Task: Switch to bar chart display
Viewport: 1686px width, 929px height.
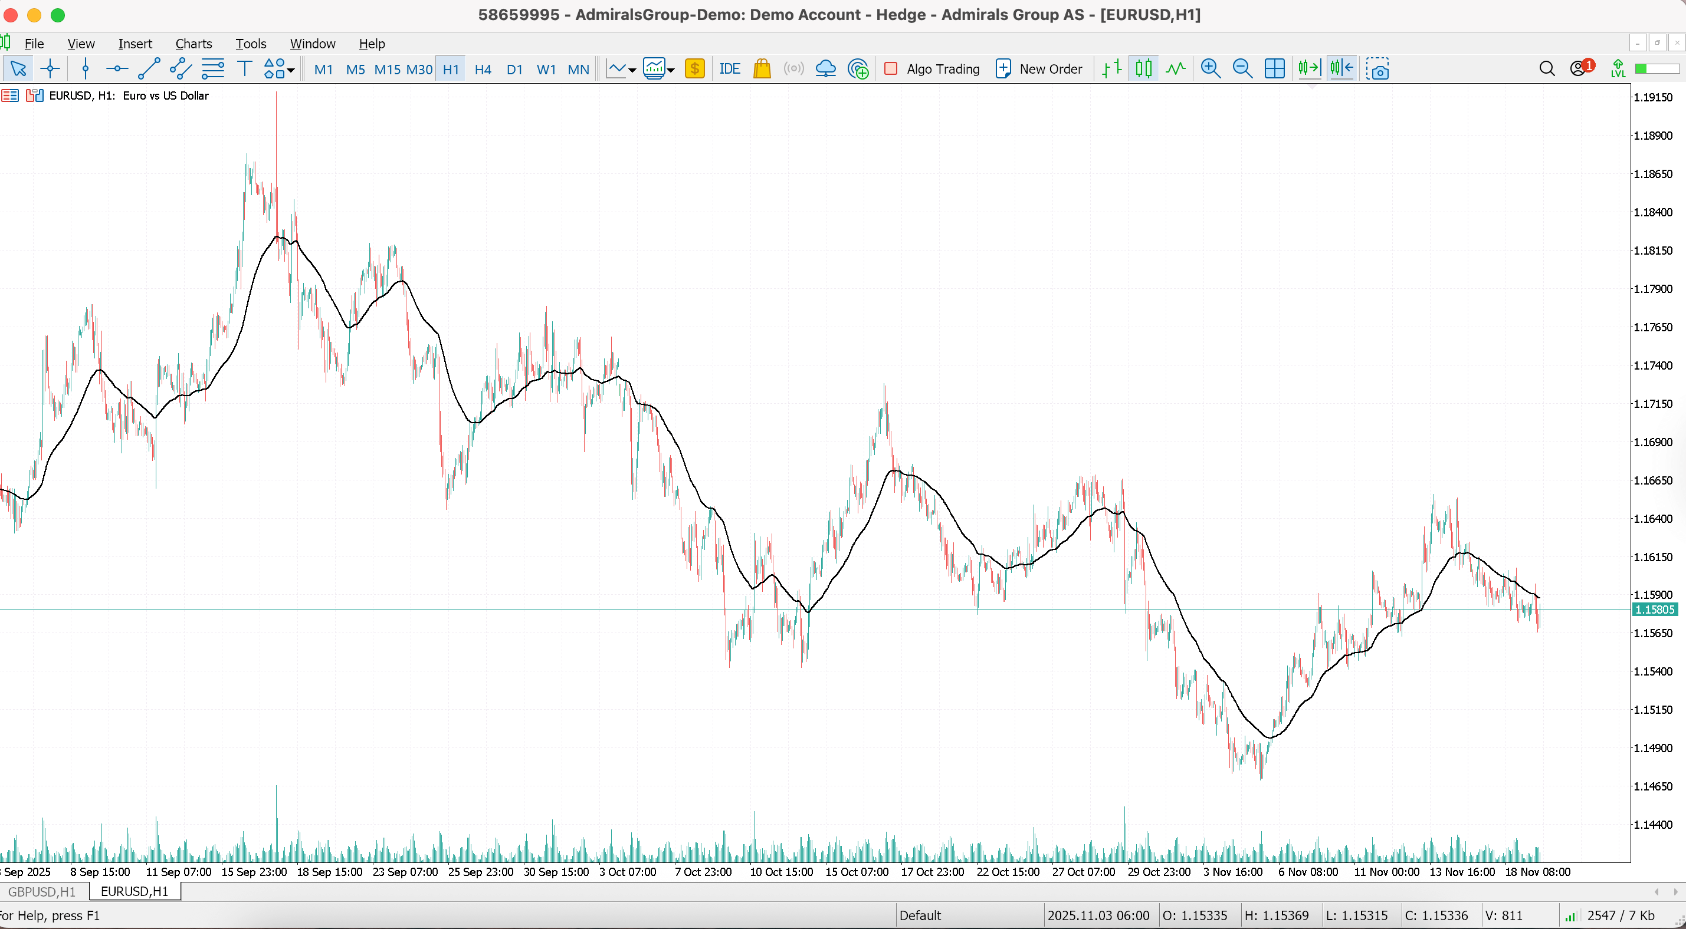Action: click(1112, 69)
